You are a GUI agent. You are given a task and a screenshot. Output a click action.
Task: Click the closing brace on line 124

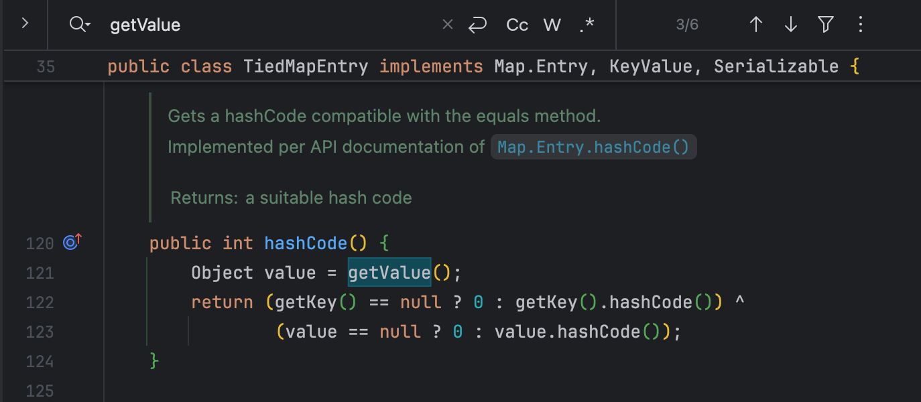pos(154,361)
